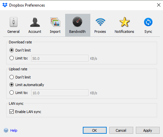Select Don't limit for Upload rate

click(11, 77)
